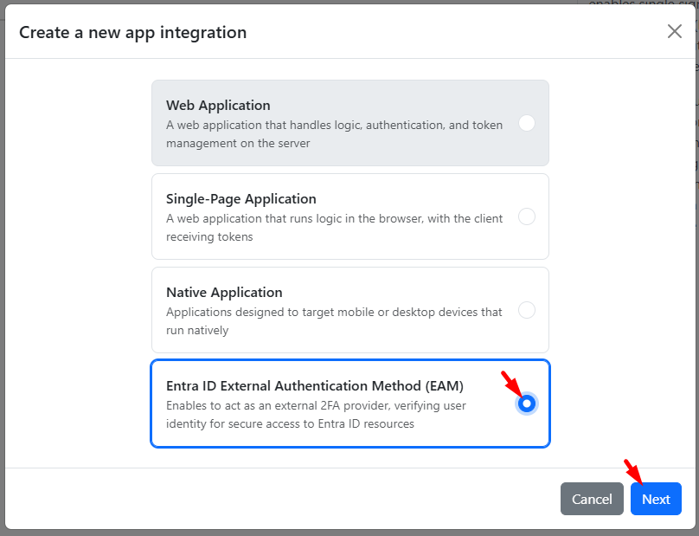Click the empty footer area left of Cancel
The image size is (699, 536).
pyautogui.click(x=277, y=499)
